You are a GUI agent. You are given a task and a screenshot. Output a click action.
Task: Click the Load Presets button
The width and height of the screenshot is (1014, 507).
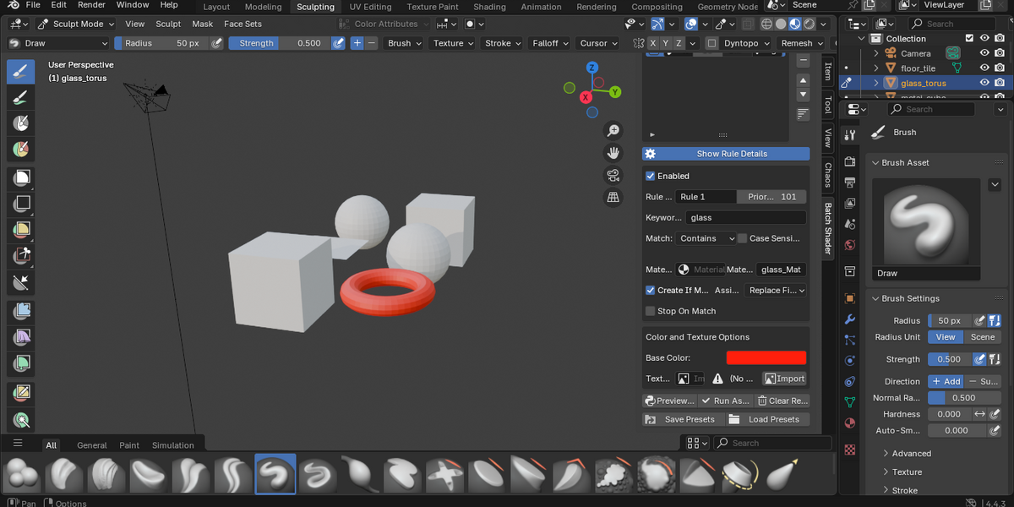766,419
